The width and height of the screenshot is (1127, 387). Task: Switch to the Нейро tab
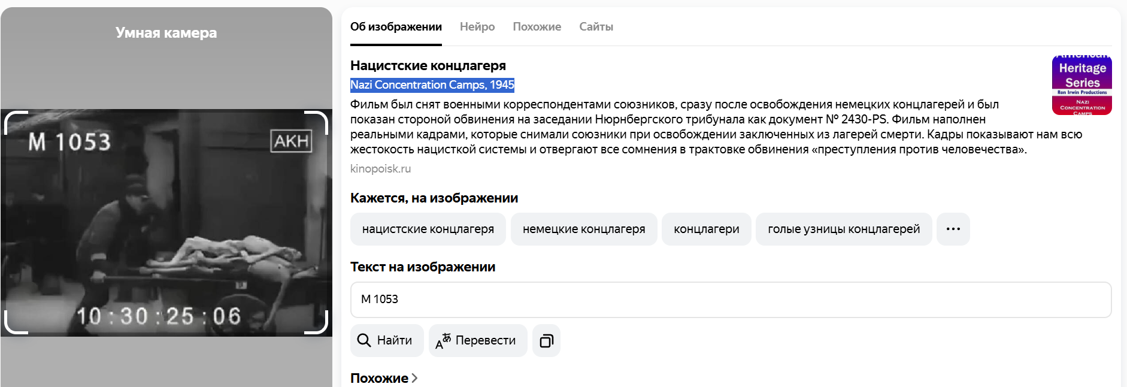click(477, 27)
